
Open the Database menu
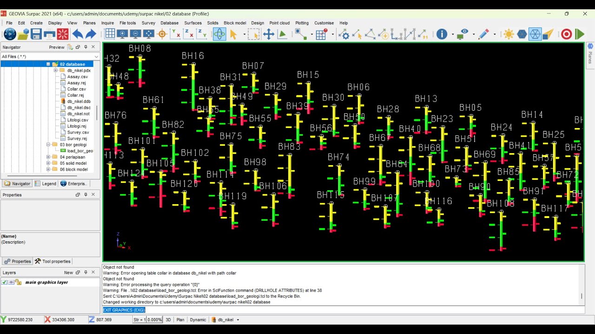pos(169,23)
